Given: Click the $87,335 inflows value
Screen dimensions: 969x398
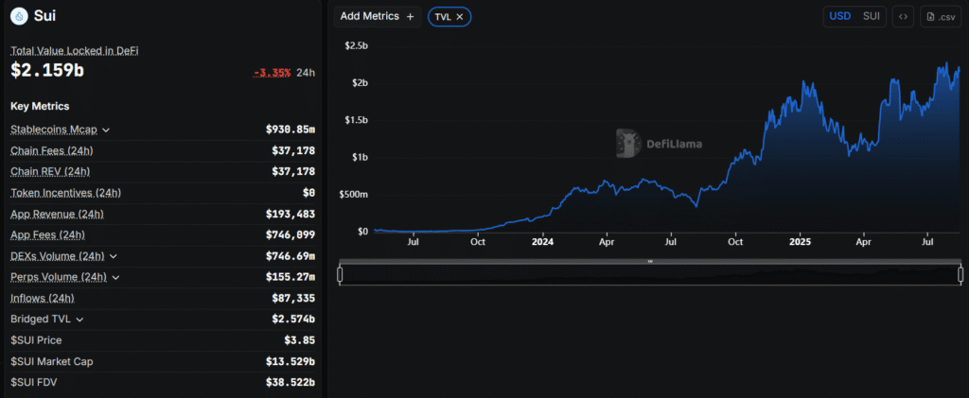Looking at the screenshot, I should tap(293, 298).
